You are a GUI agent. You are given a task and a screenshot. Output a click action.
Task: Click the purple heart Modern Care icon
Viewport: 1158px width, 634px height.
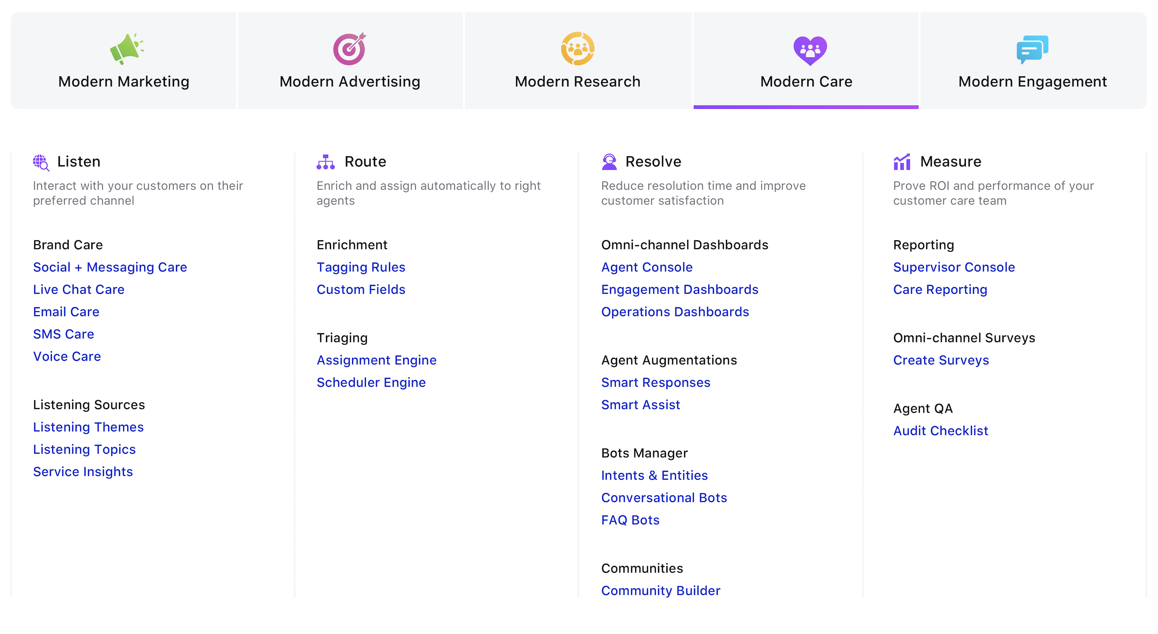[x=810, y=50]
